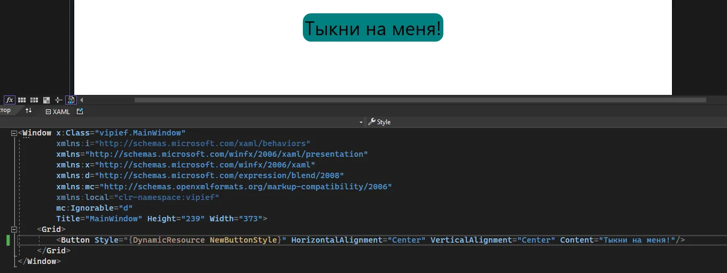Screen dimensions: 727x273
Task: Toggle snapping to gridlines icon
Action: [x=34, y=100]
